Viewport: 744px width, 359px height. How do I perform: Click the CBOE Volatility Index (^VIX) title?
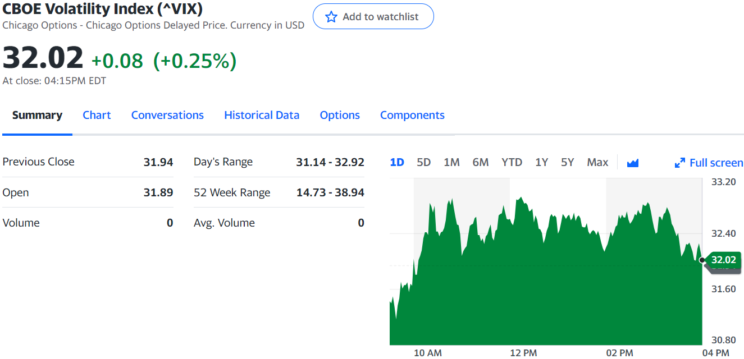(x=103, y=9)
